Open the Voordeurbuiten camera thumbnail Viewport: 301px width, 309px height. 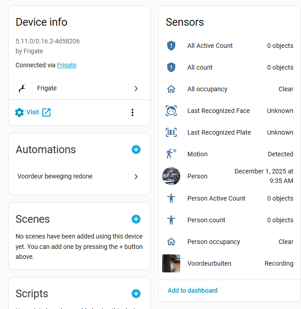point(171,263)
